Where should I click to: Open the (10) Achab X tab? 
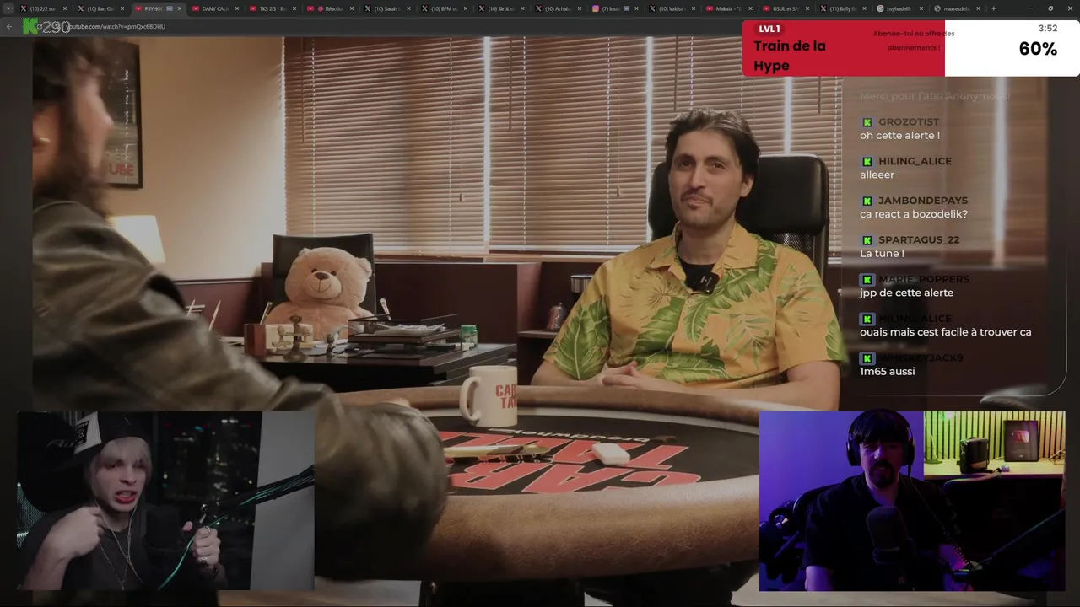[559, 8]
